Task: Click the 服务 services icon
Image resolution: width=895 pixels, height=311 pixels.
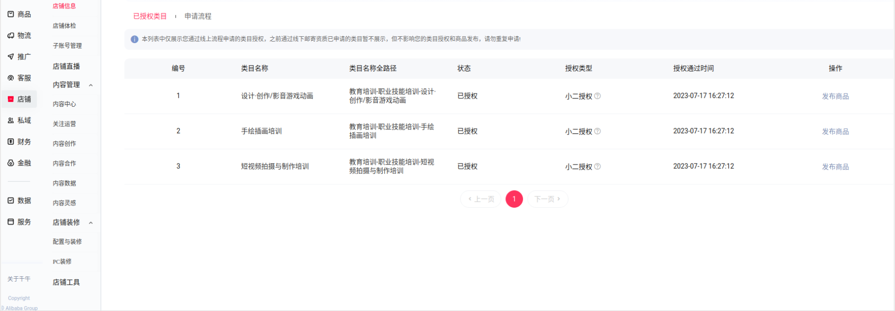Action: click(x=11, y=222)
